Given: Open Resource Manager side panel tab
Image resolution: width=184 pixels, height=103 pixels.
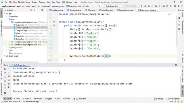Looking at the screenshot, I should [1, 28].
